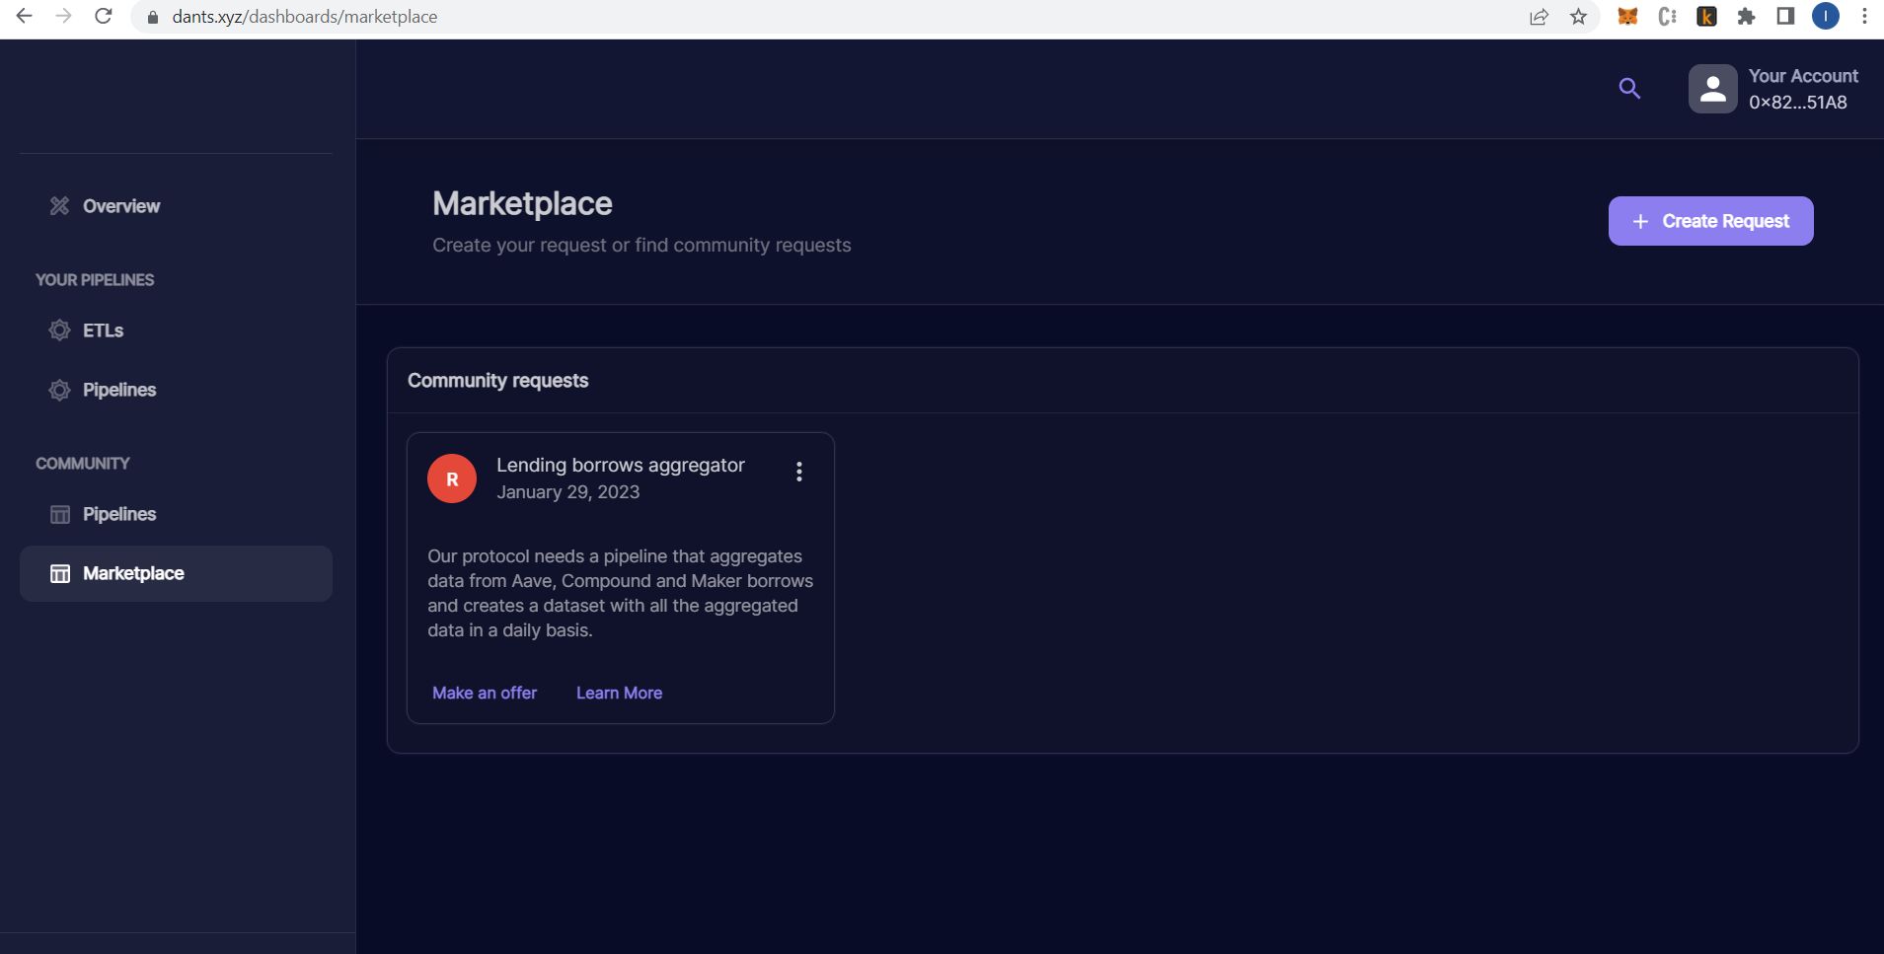Viewport: 1884px width, 954px height.
Task: Click the Cc extension icon
Action: [x=1668, y=17]
